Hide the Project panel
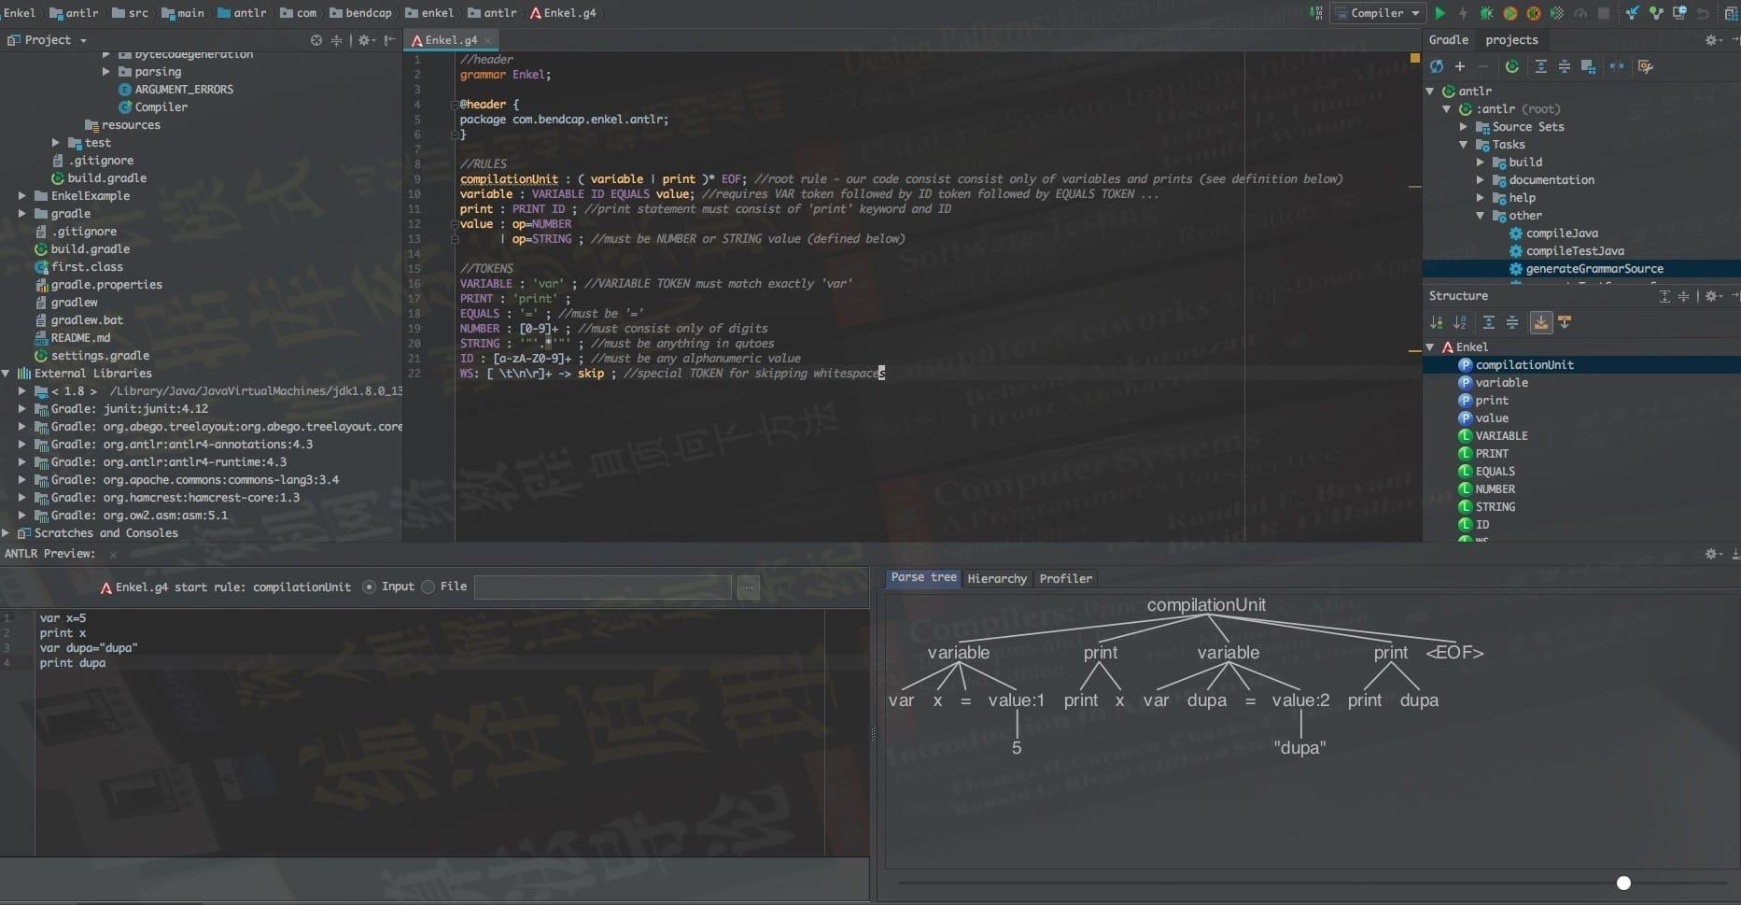This screenshot has height=905, width=1741. (390, 40)
